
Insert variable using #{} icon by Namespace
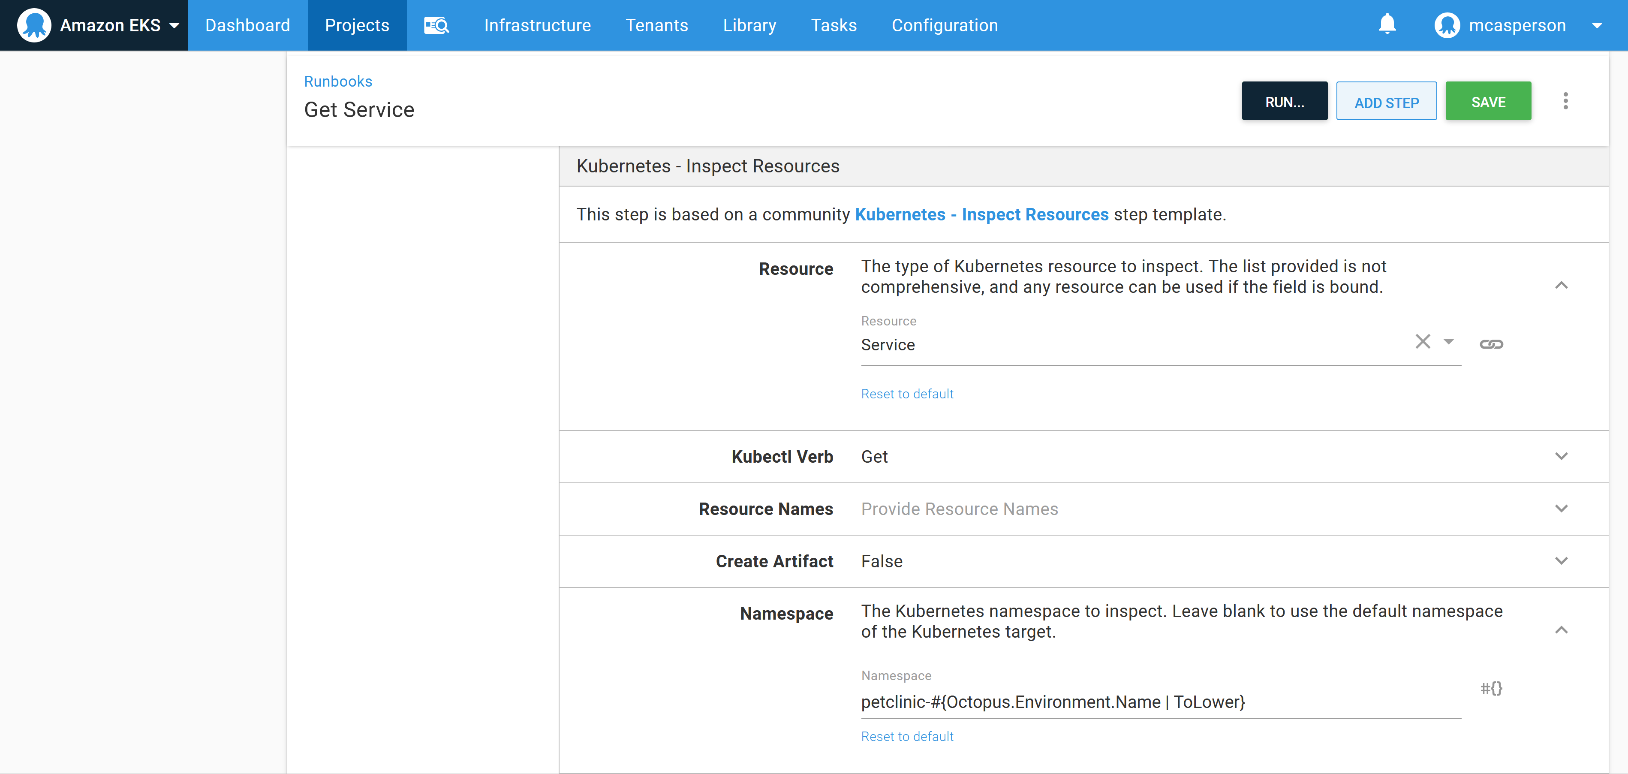tap(1491, 688)
